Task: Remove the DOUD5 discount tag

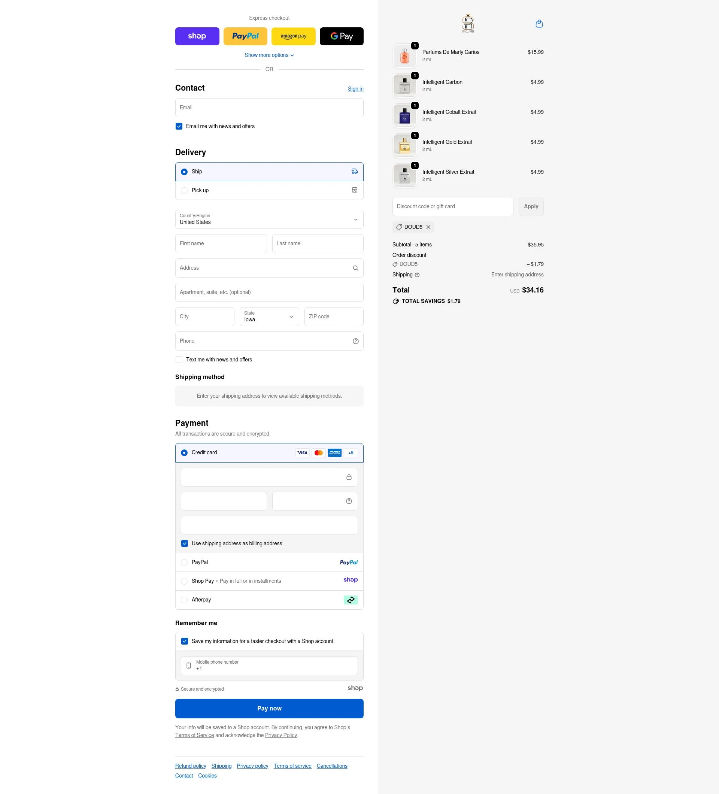Action: pyautogui.click(x=428, y=227)
